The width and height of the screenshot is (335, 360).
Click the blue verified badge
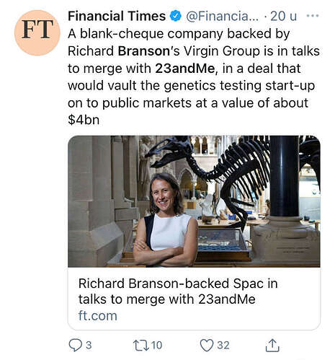(176, 16)
